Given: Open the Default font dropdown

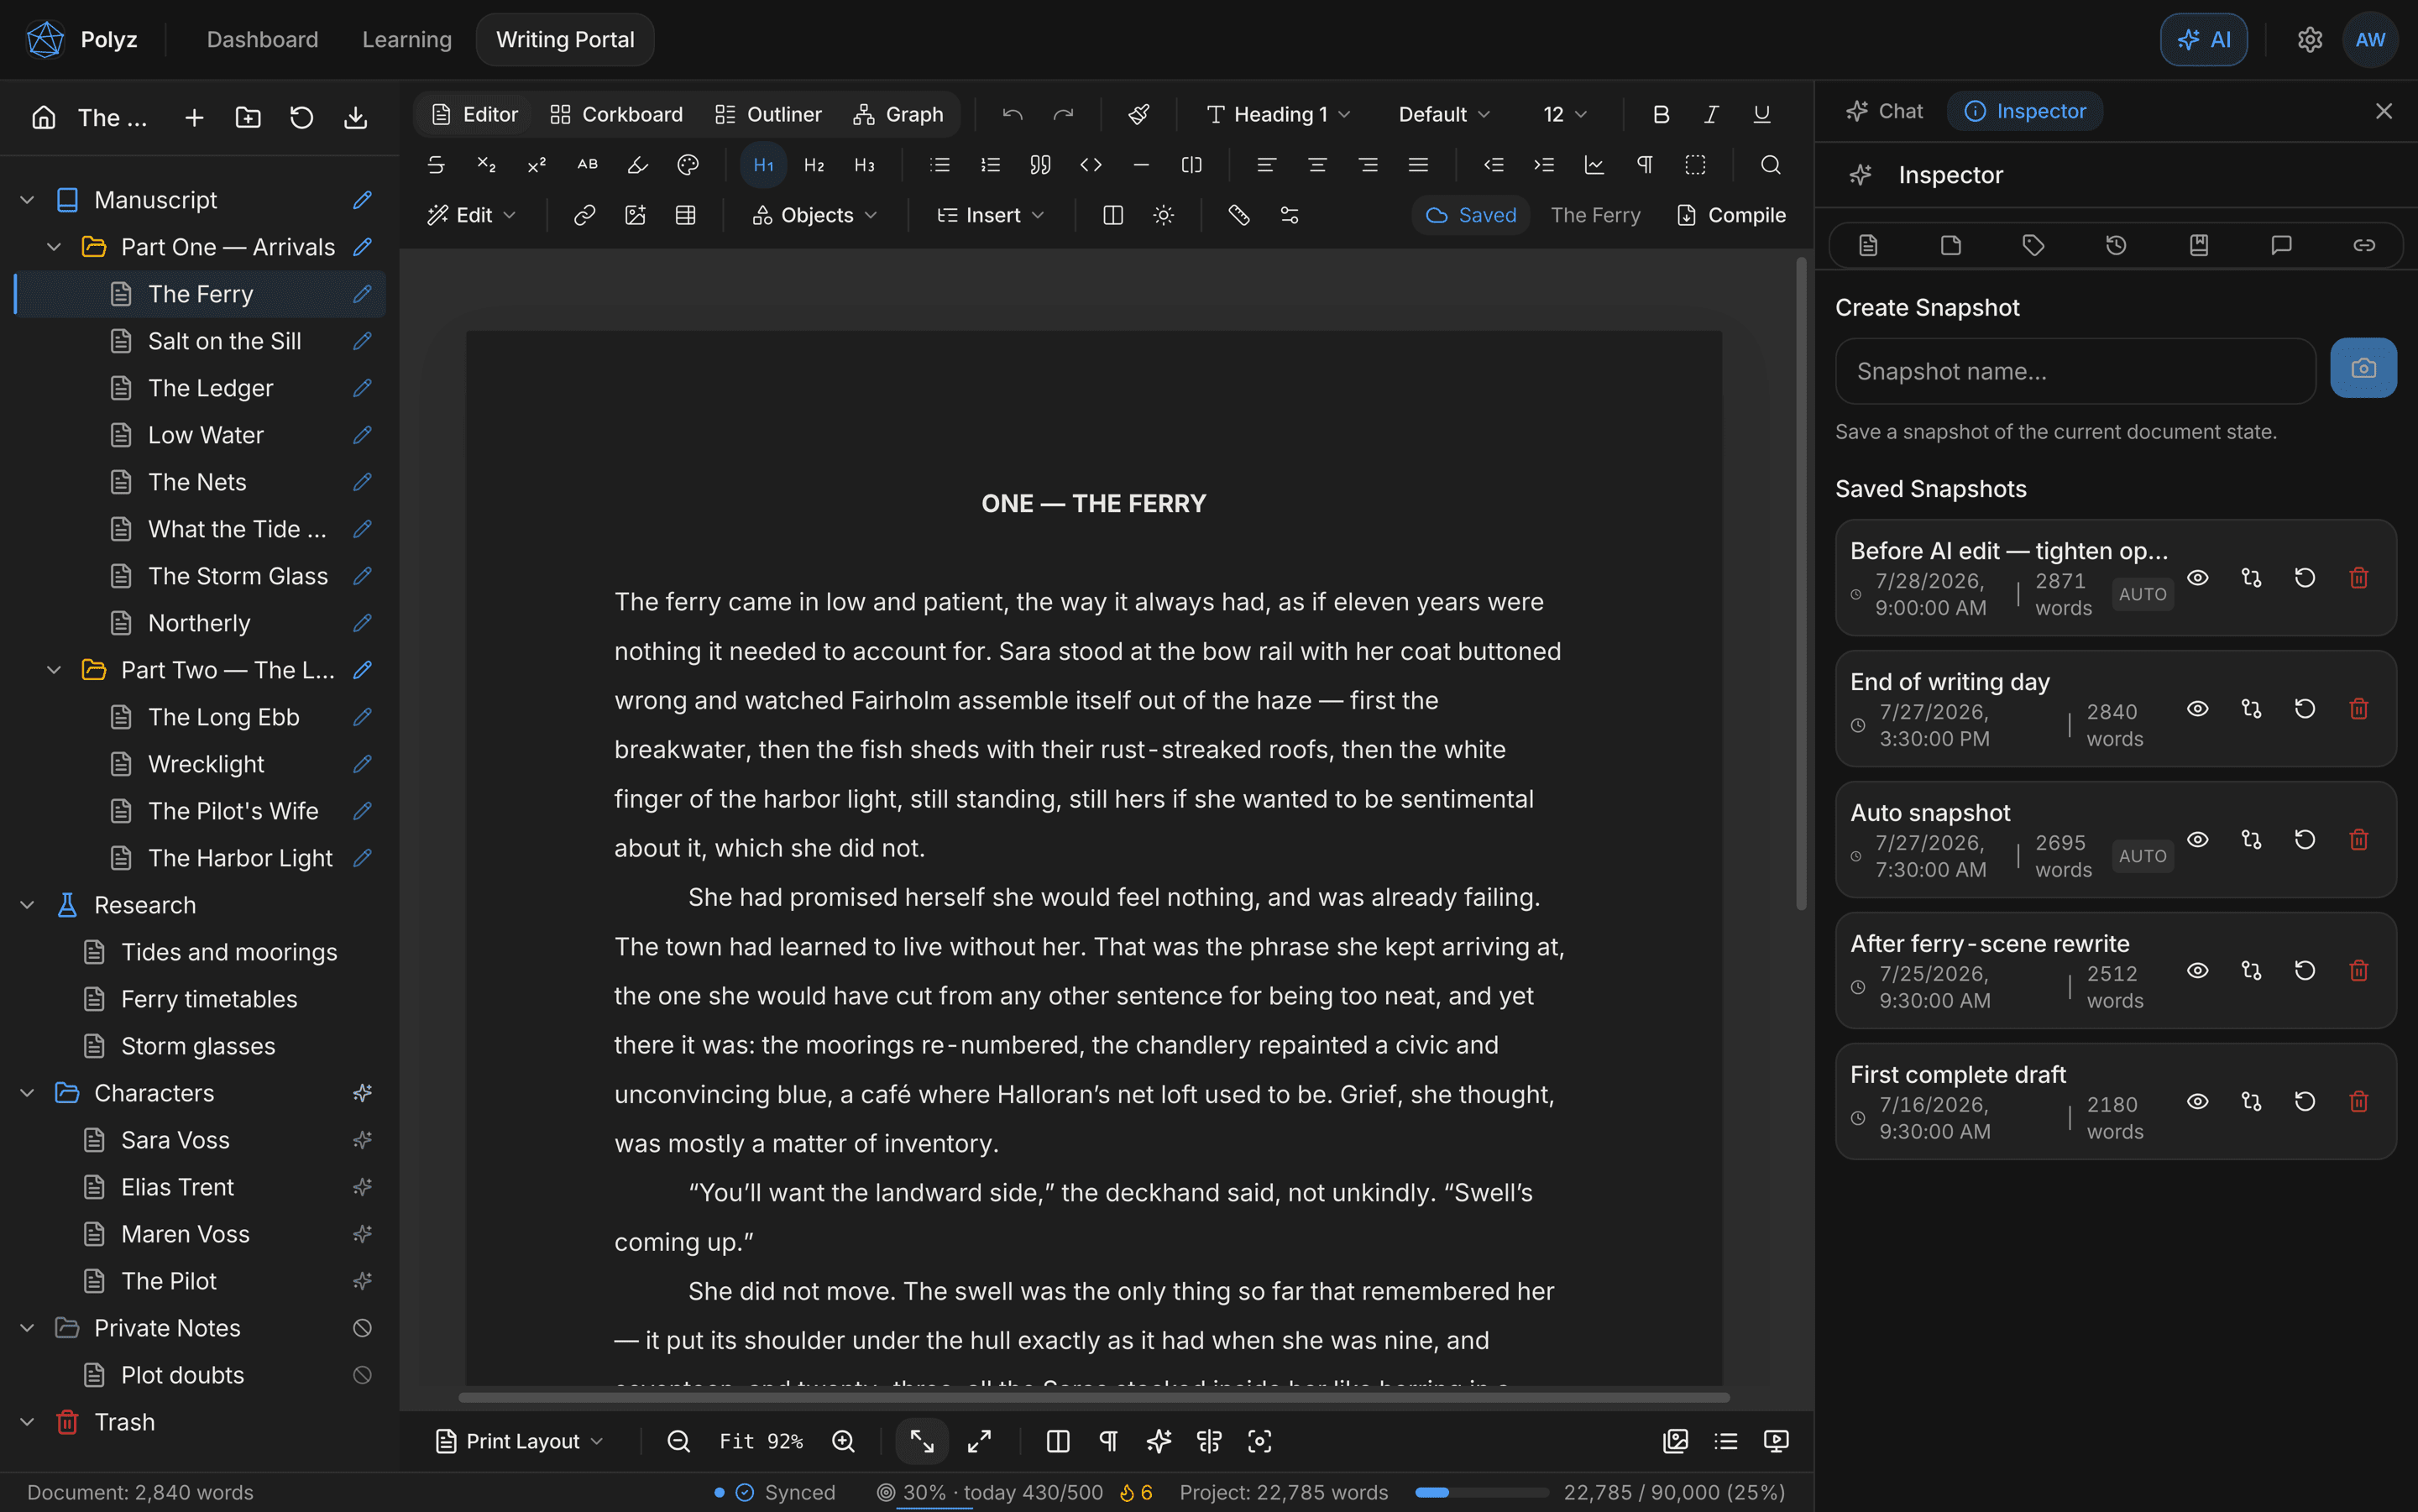Looking at the screenshot, I should [x=1444, y=114].
